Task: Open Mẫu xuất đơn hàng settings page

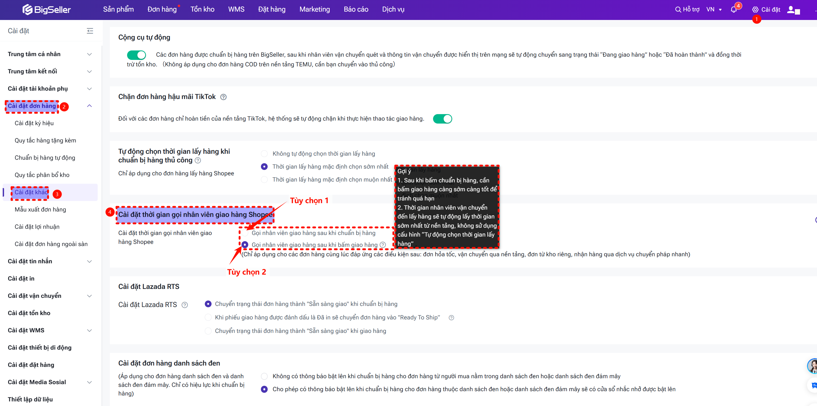Action: point(40,209)
